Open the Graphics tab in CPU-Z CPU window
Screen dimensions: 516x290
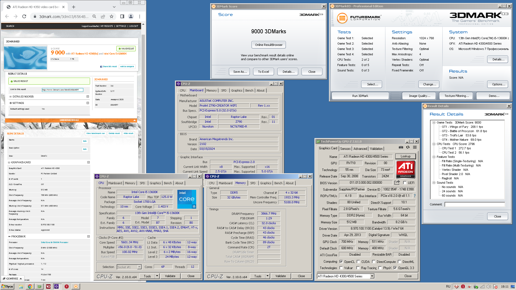click(155, 183)
